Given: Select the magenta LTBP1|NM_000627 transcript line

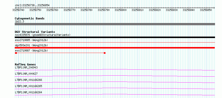Looking at the screenshot, I should (x=115, y=76).
